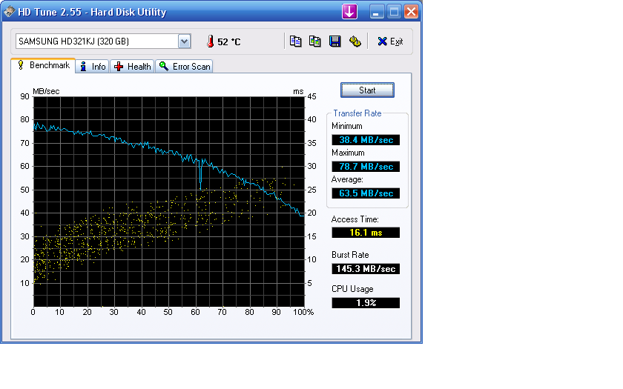Open HD Tune title bar system icon
The height and width of the screenshot is (389, 623).
9,12
